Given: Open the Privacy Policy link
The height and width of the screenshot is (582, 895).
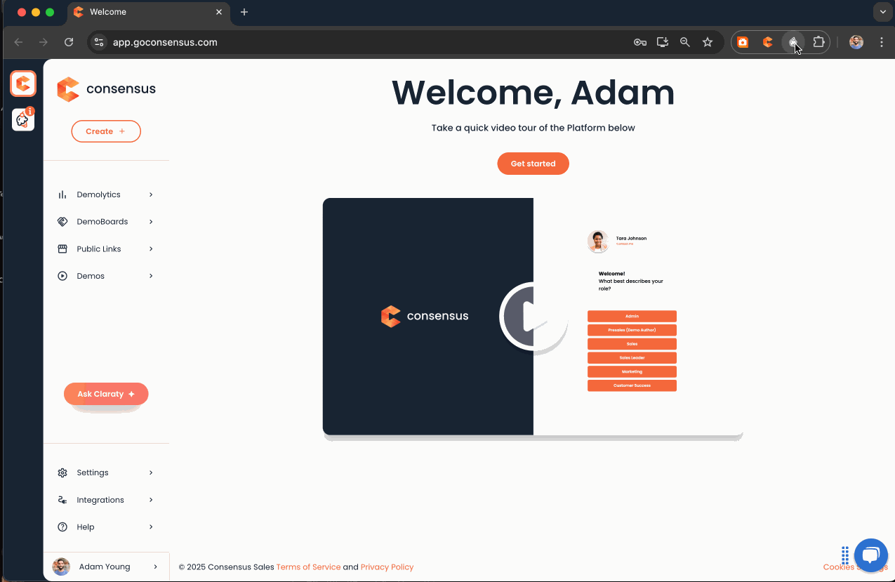Looking at the screenshot, I should point(387,567).
